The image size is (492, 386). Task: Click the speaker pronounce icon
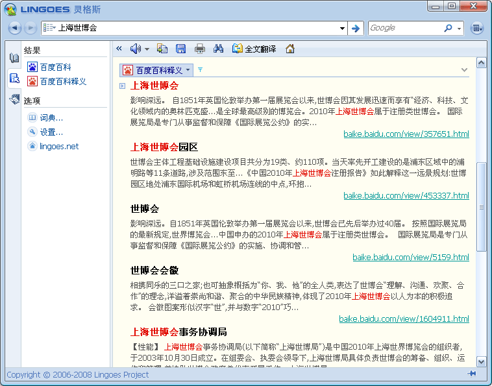[135, 49]
